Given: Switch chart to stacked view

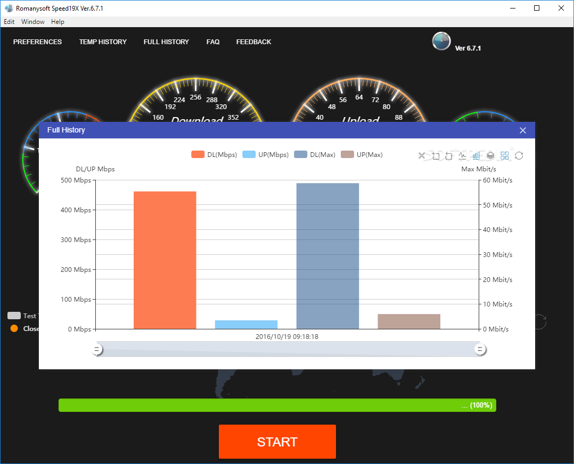Looking at the screenshot, I should pos(490,155).
